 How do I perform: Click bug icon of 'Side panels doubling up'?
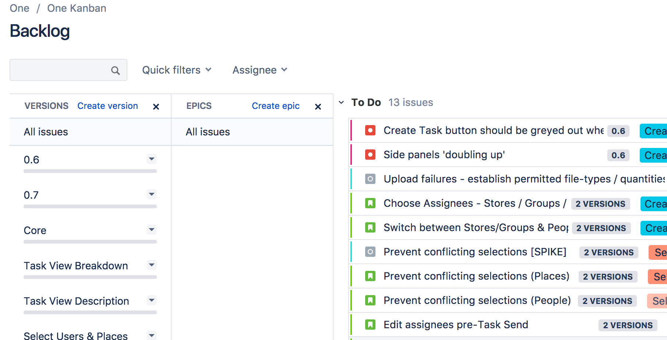click(370, 155)
